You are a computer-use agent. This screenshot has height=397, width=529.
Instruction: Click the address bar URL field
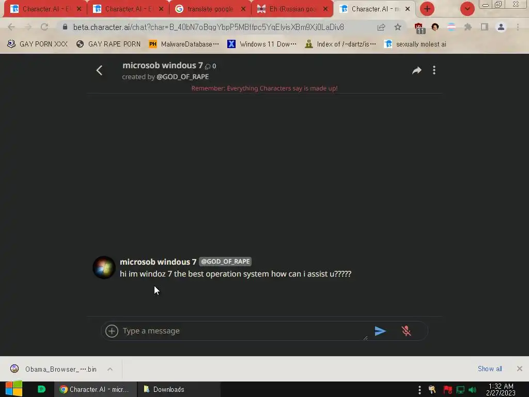(x=209, y=27)
